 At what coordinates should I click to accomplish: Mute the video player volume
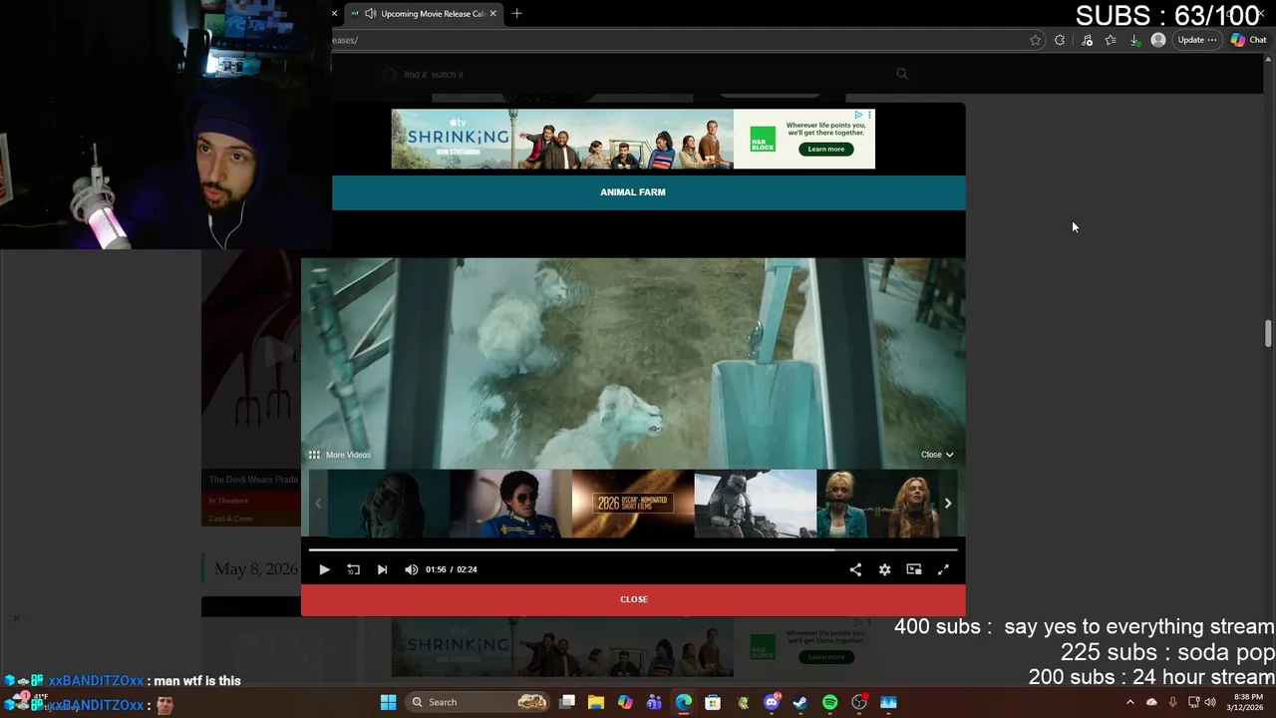coord(412,569)
